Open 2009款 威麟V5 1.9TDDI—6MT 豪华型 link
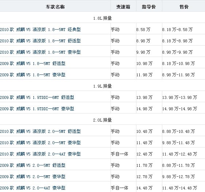This screenshot has height=192, width=205. tap(37, 109)
